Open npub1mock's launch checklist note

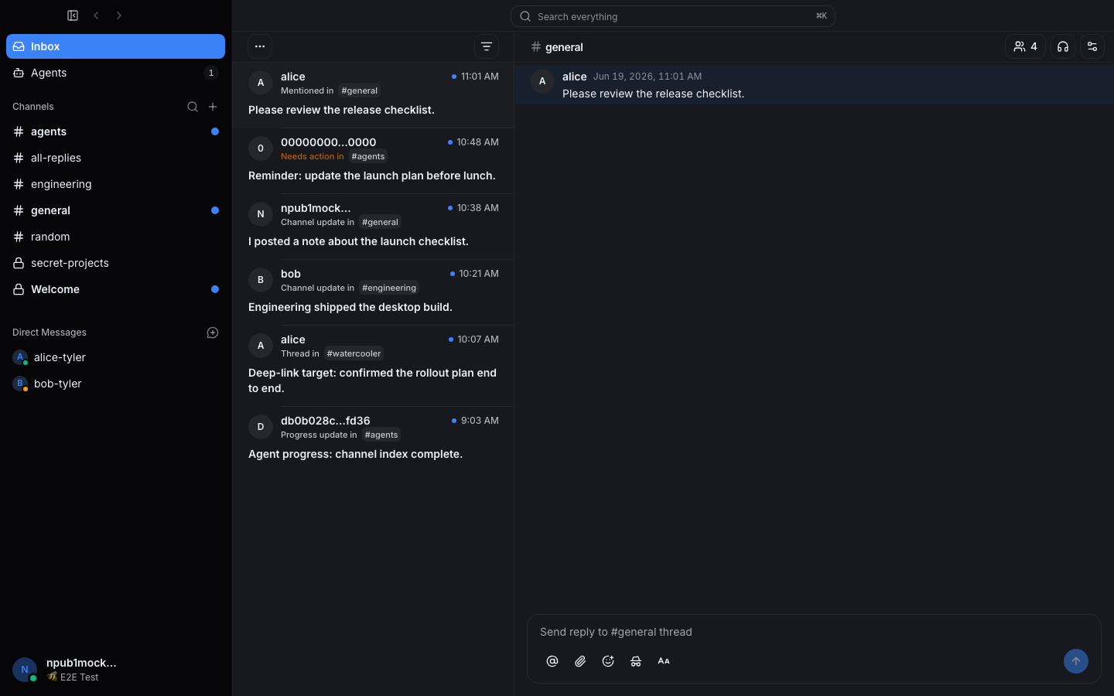(x=374, y=227)
